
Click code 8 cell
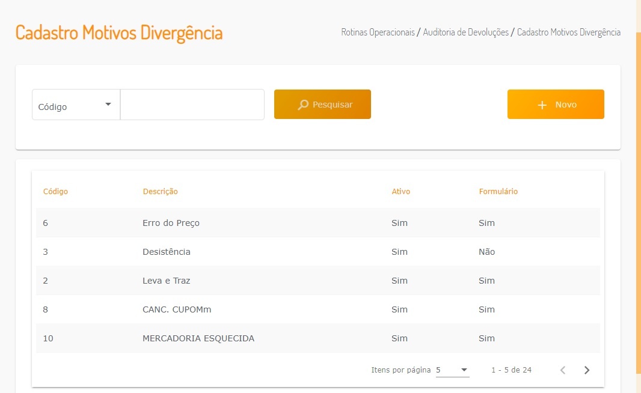click(45, 309)
